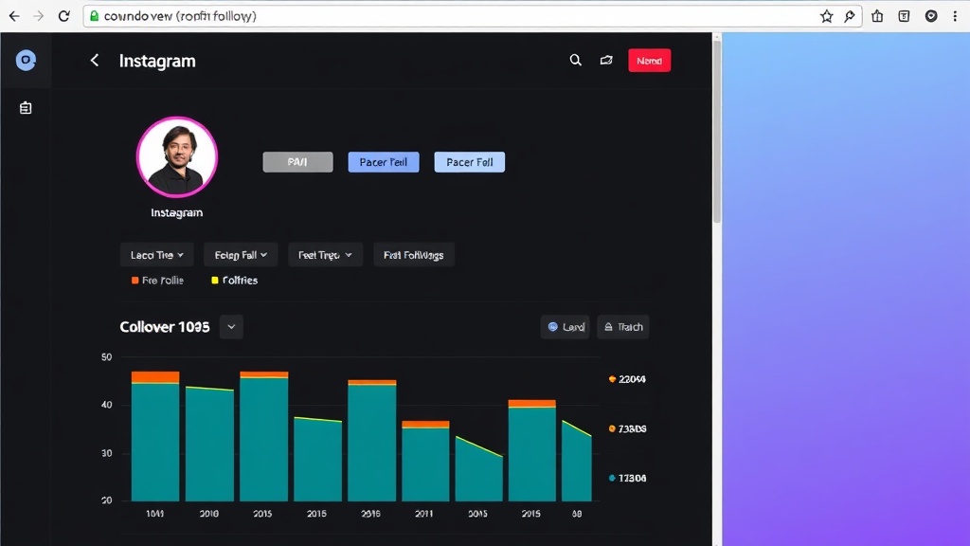Click the Fxl Follwags button

click(414, 255)
